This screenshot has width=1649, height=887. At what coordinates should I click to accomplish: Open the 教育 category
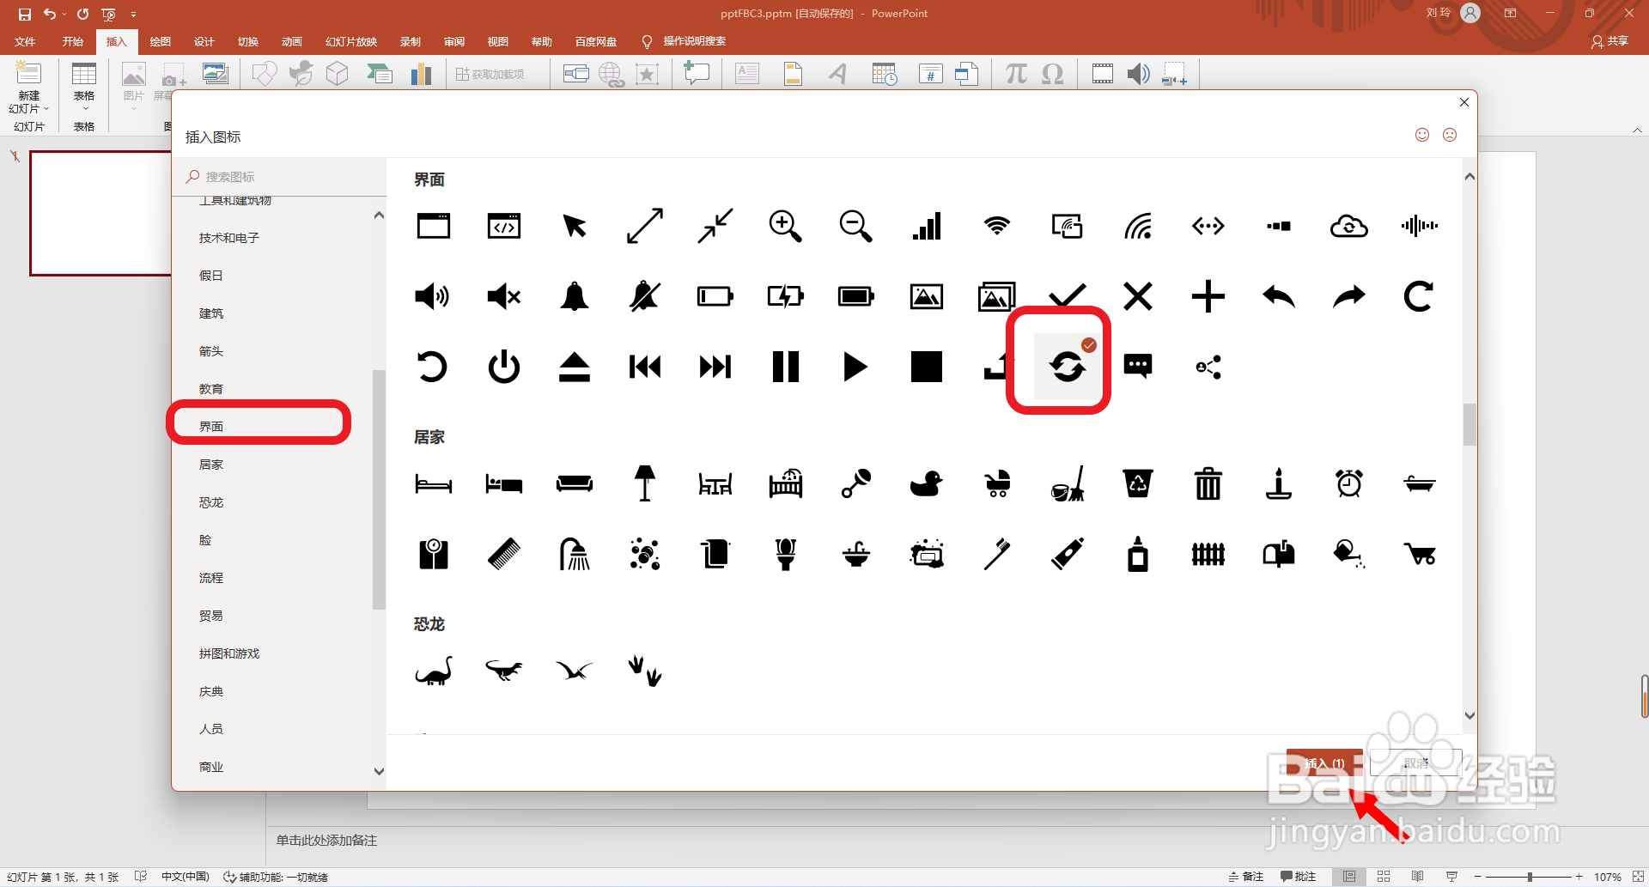coord(211,389)
